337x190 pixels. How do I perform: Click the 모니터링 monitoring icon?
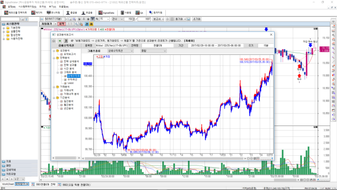click(53, 13)
